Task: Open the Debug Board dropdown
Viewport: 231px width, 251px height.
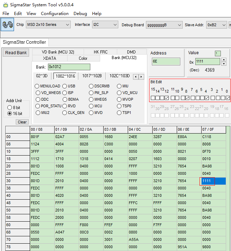Action: coord(164,25)
